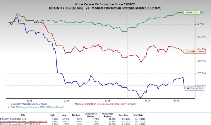
Task: Click the 2/26 x-axis date label
Action: pyautogui.click(x=66, y=101)
